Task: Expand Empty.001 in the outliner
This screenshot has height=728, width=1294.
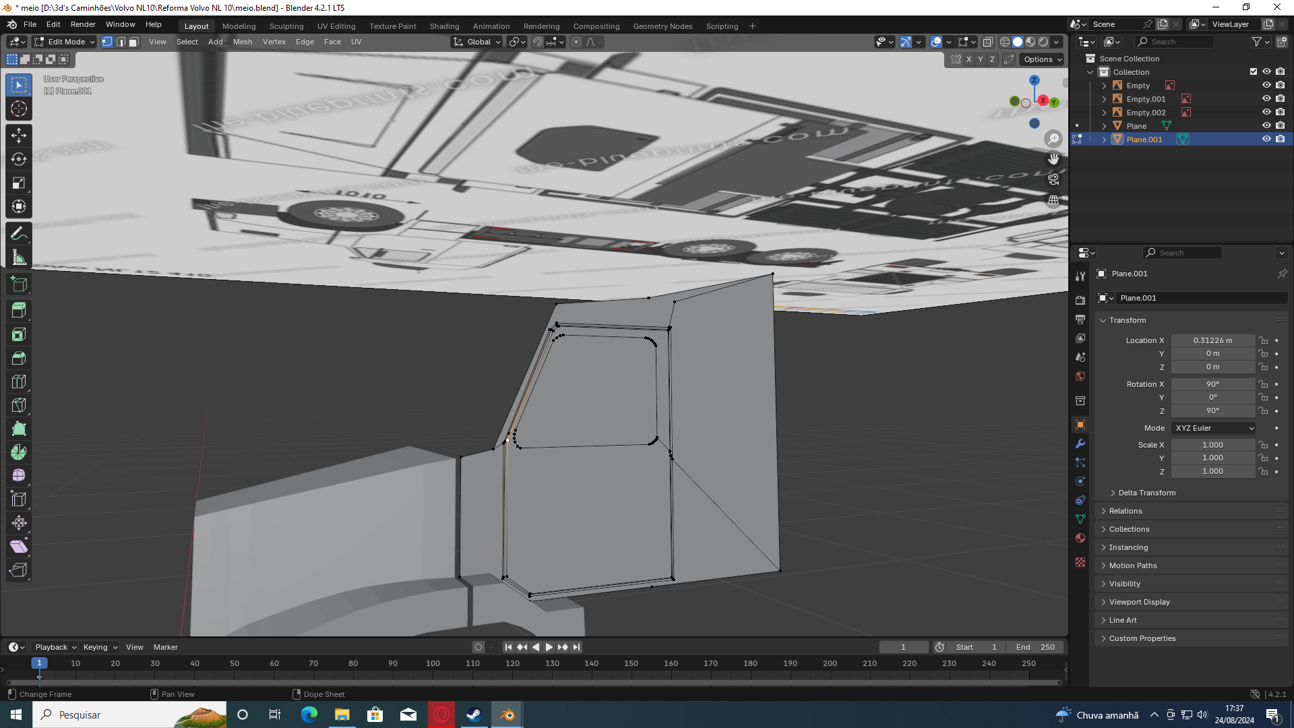Action: (1104, 99)
